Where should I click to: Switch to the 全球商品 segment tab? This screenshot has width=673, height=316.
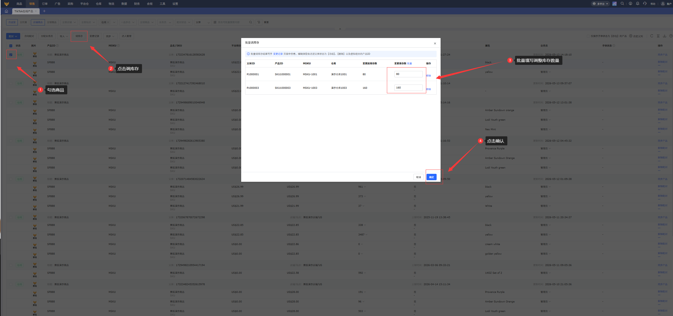pyautogui.click(x=52, y=22)
